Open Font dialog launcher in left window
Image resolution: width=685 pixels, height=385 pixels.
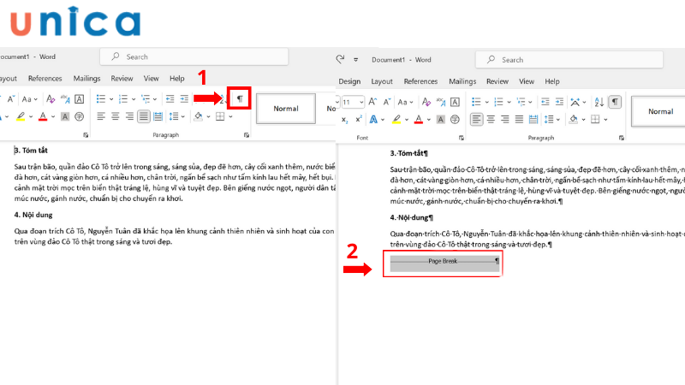(x=86, y=135)
